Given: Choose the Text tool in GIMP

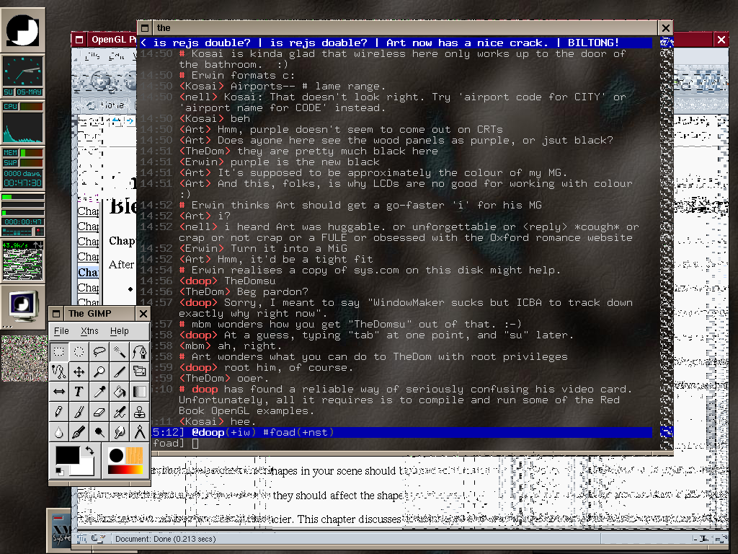Looking at the screenshot, I should pyautogui.click(x=79, y=392).
